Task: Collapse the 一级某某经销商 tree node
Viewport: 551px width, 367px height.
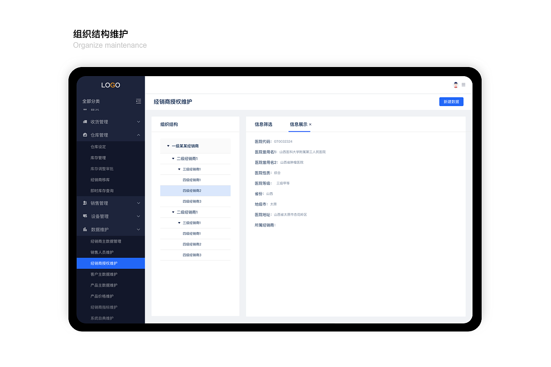Action: point(168,146)
